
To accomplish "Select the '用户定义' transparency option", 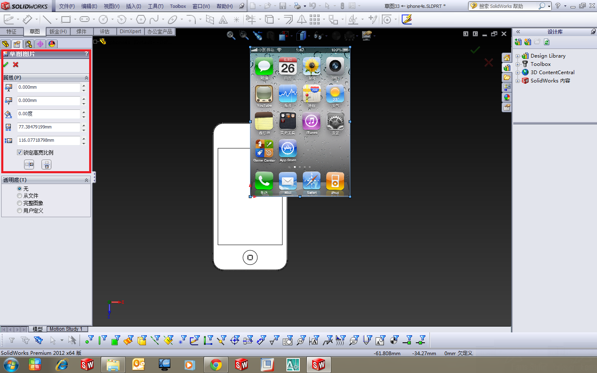I will [x=19, y=211].
